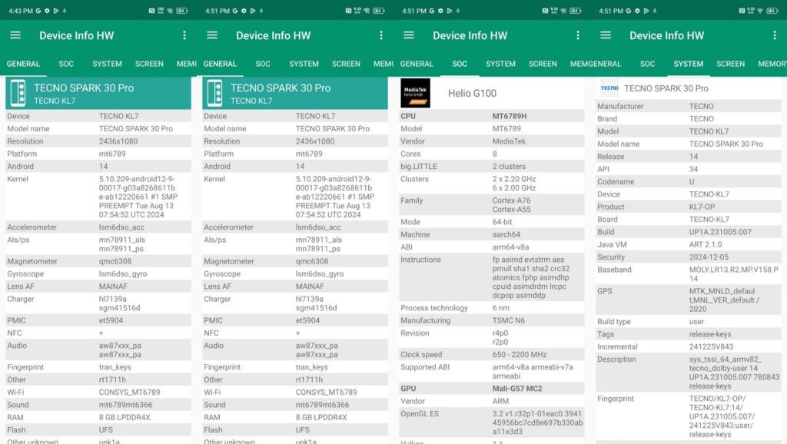Tap Machine row showing 'aarch64'
The image size is (787, 444).
(492, 234)
